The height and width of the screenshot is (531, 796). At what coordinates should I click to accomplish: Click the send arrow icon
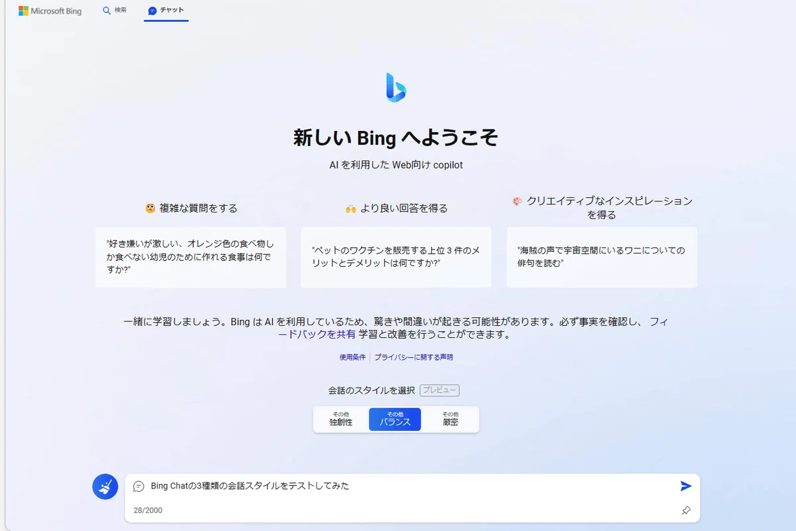click(x=686, y=486)
